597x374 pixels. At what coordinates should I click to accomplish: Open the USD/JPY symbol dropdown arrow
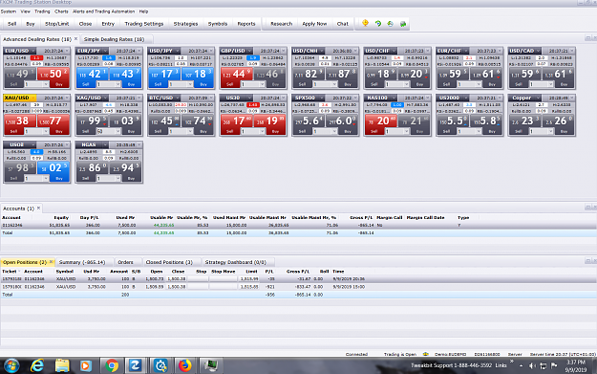[177, 51]
